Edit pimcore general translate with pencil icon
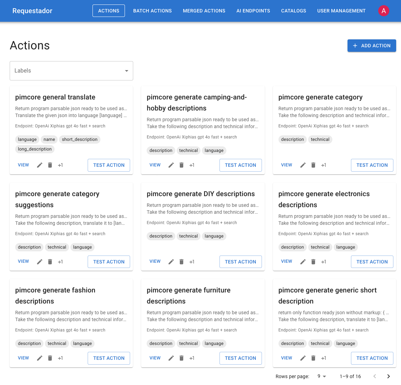401x385 pixels. click(40, 165)
